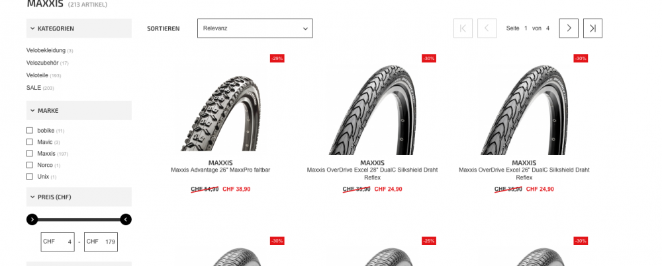Open the SALE category link
662x266 pixels.
pos(34,88)
